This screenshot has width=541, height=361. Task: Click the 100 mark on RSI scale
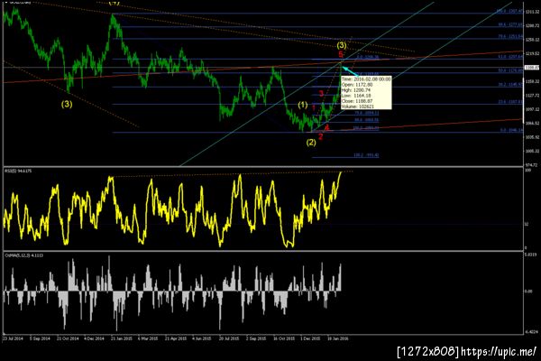pos(527,171)
